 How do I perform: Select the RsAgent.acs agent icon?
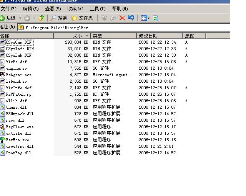point(2,75)
